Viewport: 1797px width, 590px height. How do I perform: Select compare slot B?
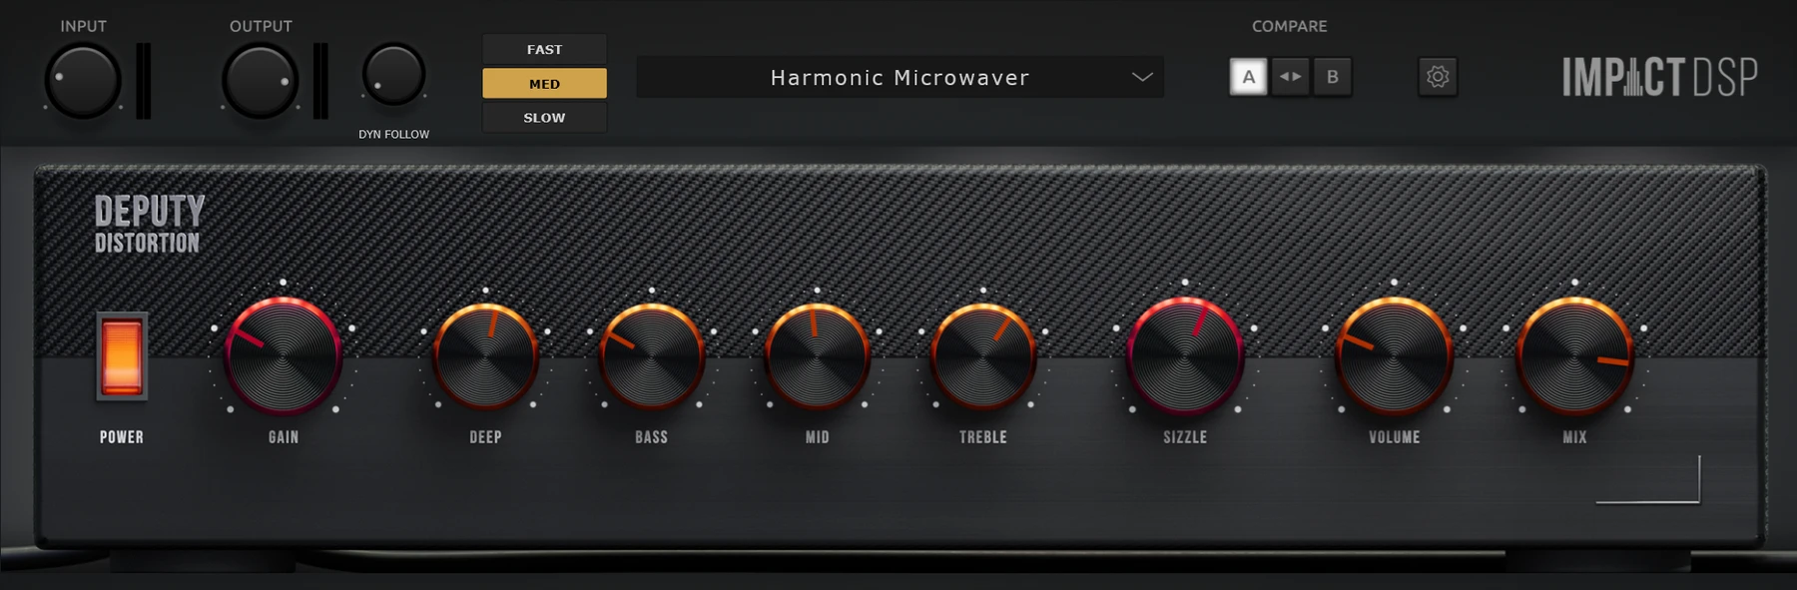[1333, 77]
